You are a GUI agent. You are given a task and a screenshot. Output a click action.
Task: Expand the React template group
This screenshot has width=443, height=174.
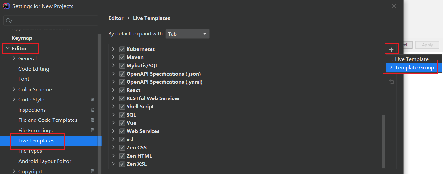113,90
